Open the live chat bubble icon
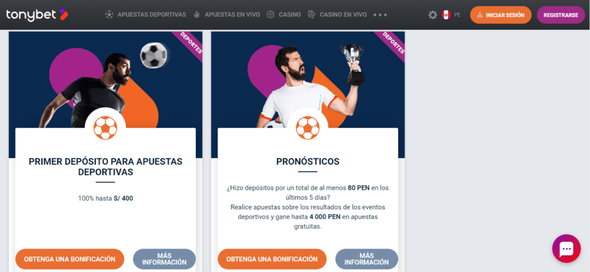Screen dimensions: 590x272 click(x=566, y=248)
